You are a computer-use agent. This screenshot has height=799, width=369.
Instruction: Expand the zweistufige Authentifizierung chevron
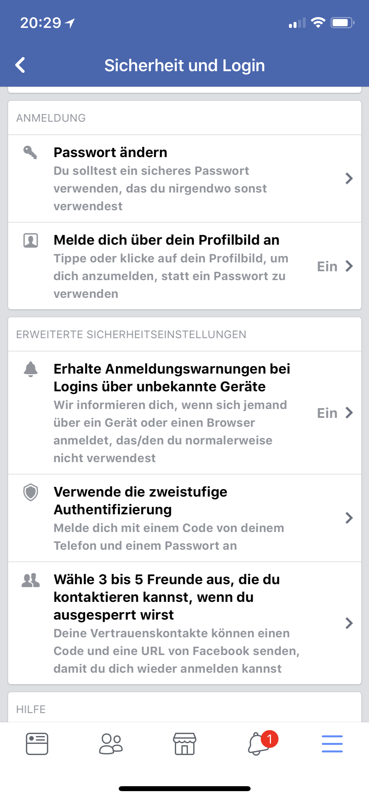pos(349,518)
